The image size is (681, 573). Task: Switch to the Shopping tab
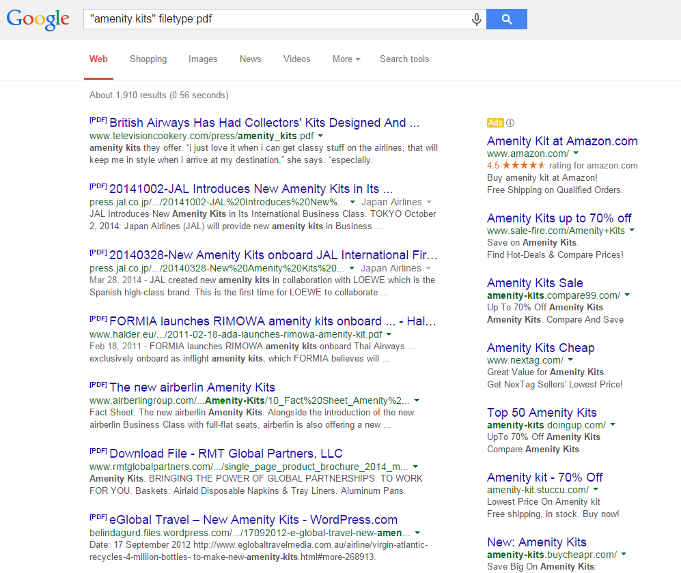[148, 59]
